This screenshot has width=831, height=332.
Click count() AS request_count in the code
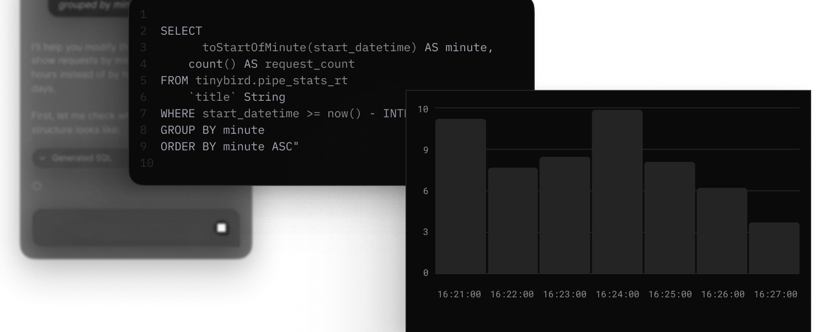(x=271, y=64)
